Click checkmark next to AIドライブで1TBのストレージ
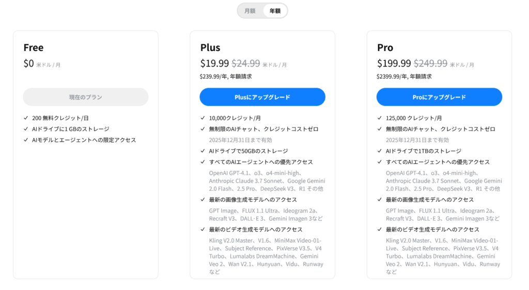 tap(380, 151)
